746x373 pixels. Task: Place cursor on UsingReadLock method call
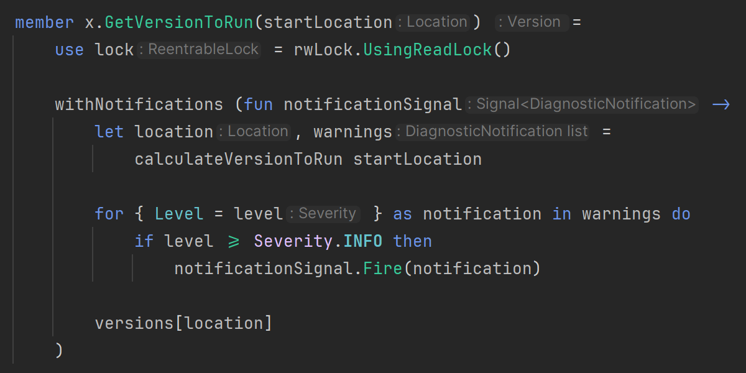pos(428,50)
